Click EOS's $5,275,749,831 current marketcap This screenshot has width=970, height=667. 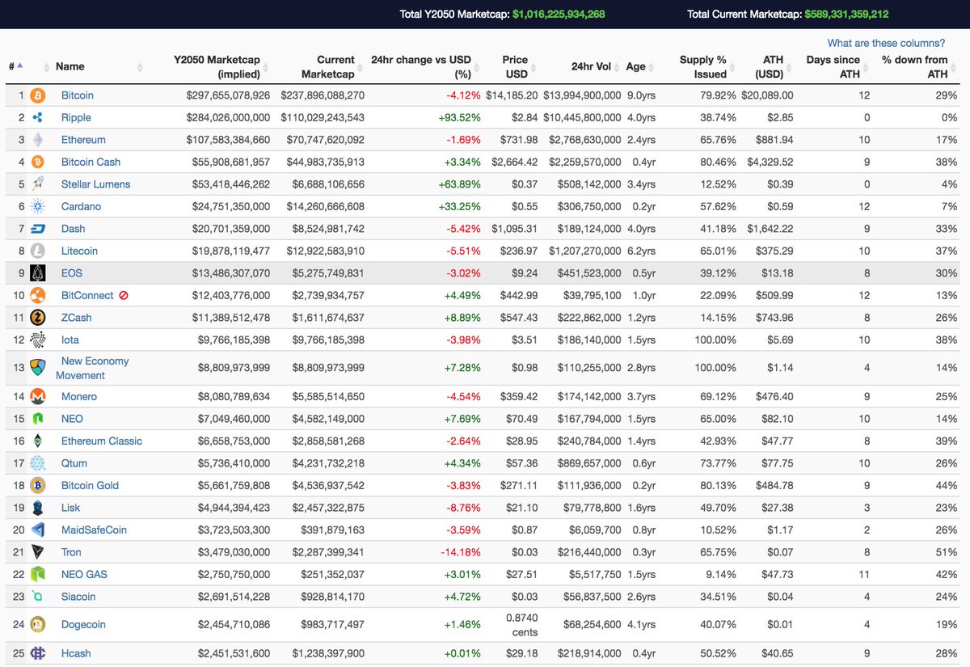(325, 273)
